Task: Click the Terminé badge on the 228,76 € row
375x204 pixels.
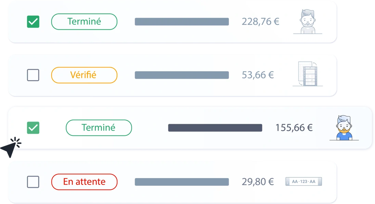Action: (84, 22)
